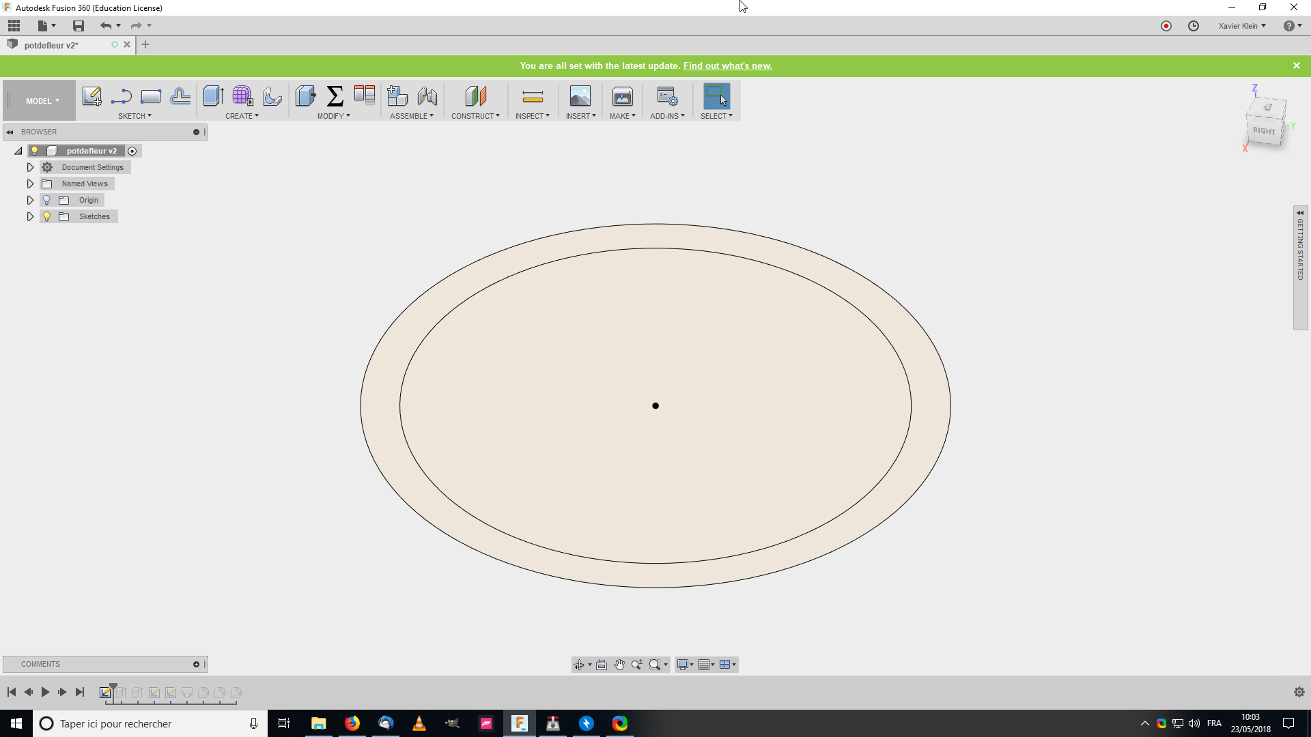Open the INSPECT menu
Screen dimensions: 1311x737
(532, 116)
